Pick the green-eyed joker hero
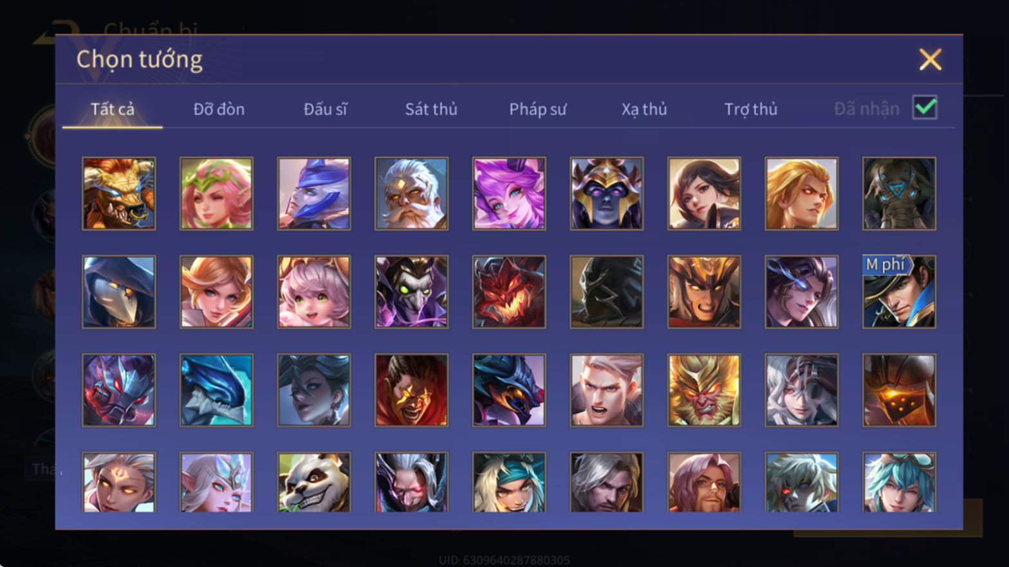Viewport: 1009px width, 567px height. [x=412, y=292]
